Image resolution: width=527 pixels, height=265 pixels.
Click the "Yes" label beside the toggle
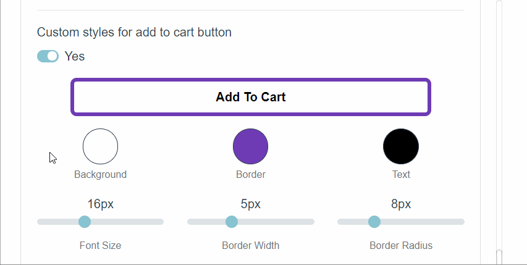click(75, 56)
